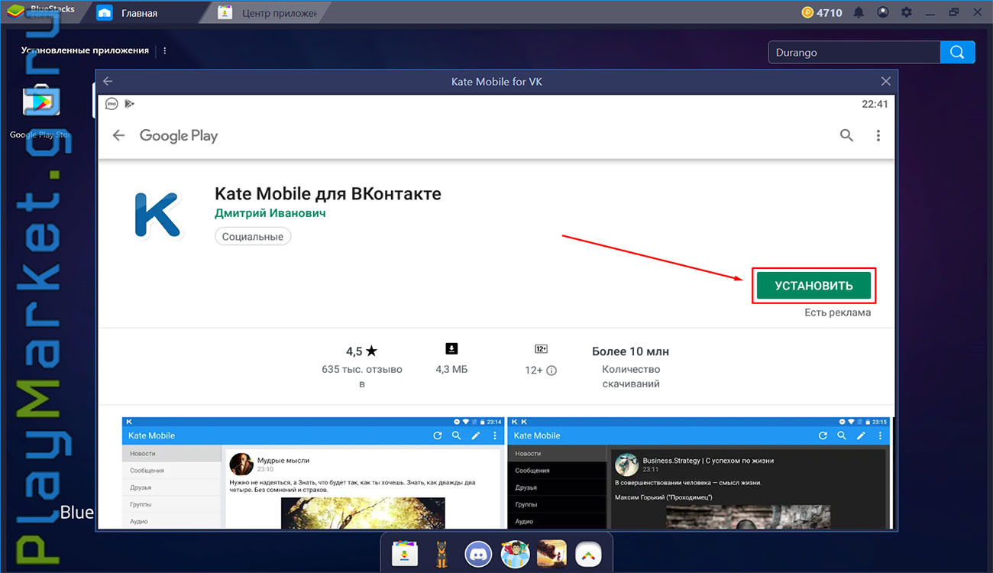Click the 4,5 star rating value
993x573 pixels.
coord(361,351)
